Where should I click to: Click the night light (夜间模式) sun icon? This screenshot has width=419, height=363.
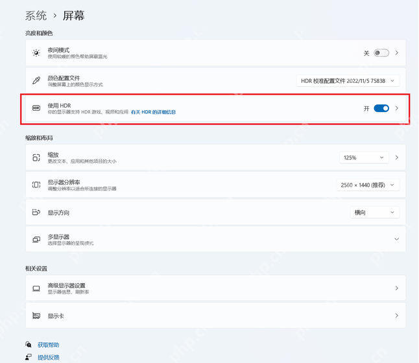[x=36, y=53]
